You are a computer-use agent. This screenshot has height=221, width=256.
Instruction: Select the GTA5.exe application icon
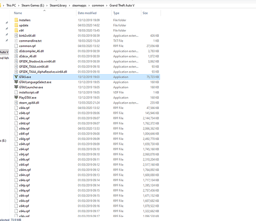[16, 77]
